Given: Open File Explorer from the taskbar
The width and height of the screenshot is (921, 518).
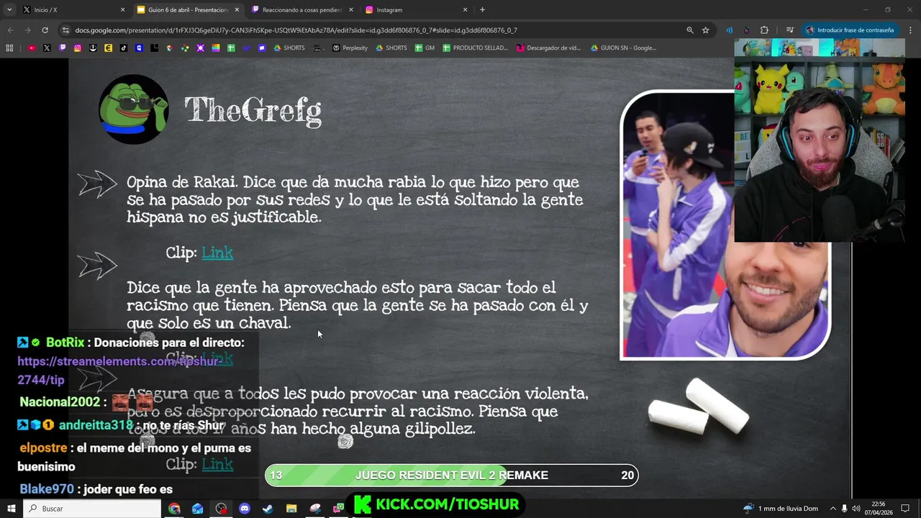Looking at the screenshot, I should tap(291, 509).
